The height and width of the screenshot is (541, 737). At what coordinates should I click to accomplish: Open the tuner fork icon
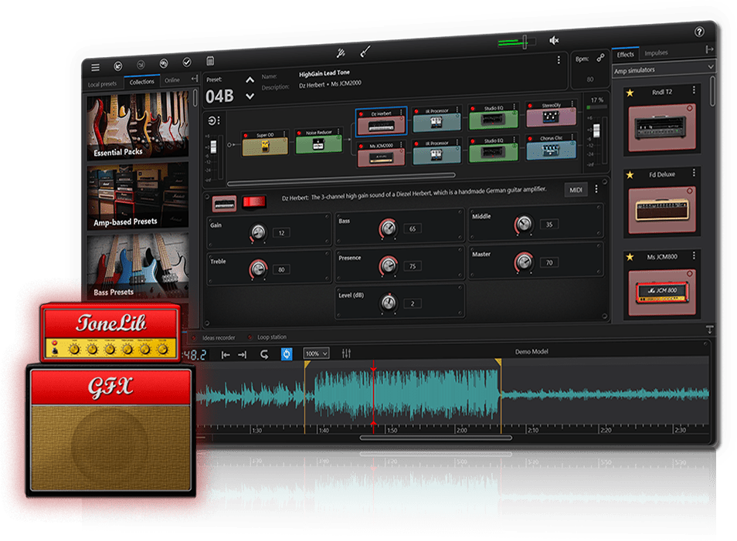pos(341,53)
